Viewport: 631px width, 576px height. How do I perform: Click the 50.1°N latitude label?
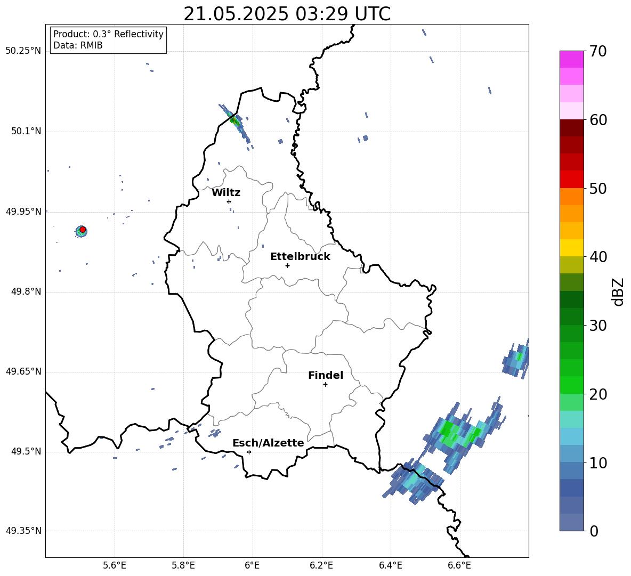click(26, 132)
